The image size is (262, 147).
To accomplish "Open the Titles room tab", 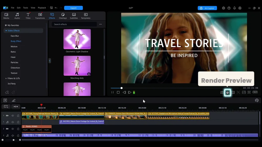I will [x=28, y=16].
